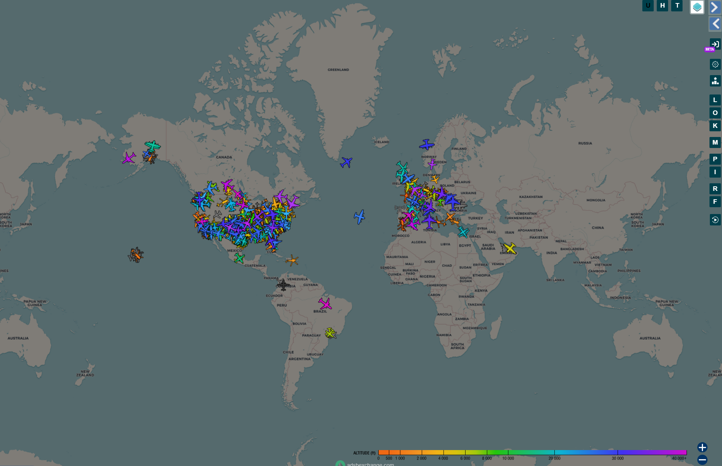The height and width of the screenshot is (466, 722).
Task: Collapse sidebar with the left chevron arrow
Action: point(715,24)
